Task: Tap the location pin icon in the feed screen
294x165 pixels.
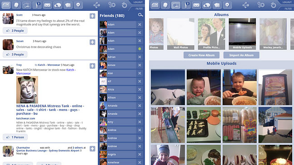Action: click(78, 5)
